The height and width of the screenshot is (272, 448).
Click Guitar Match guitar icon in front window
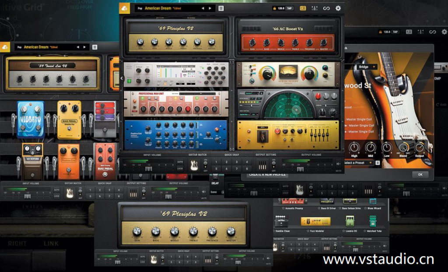click(x=194, y=165)
